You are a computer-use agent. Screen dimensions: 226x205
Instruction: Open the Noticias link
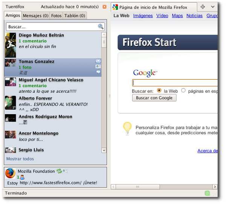[194, 15]
